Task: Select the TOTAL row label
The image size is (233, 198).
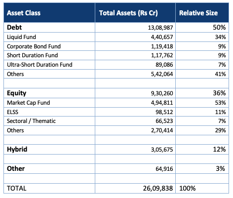Action: tap(17, 188)
